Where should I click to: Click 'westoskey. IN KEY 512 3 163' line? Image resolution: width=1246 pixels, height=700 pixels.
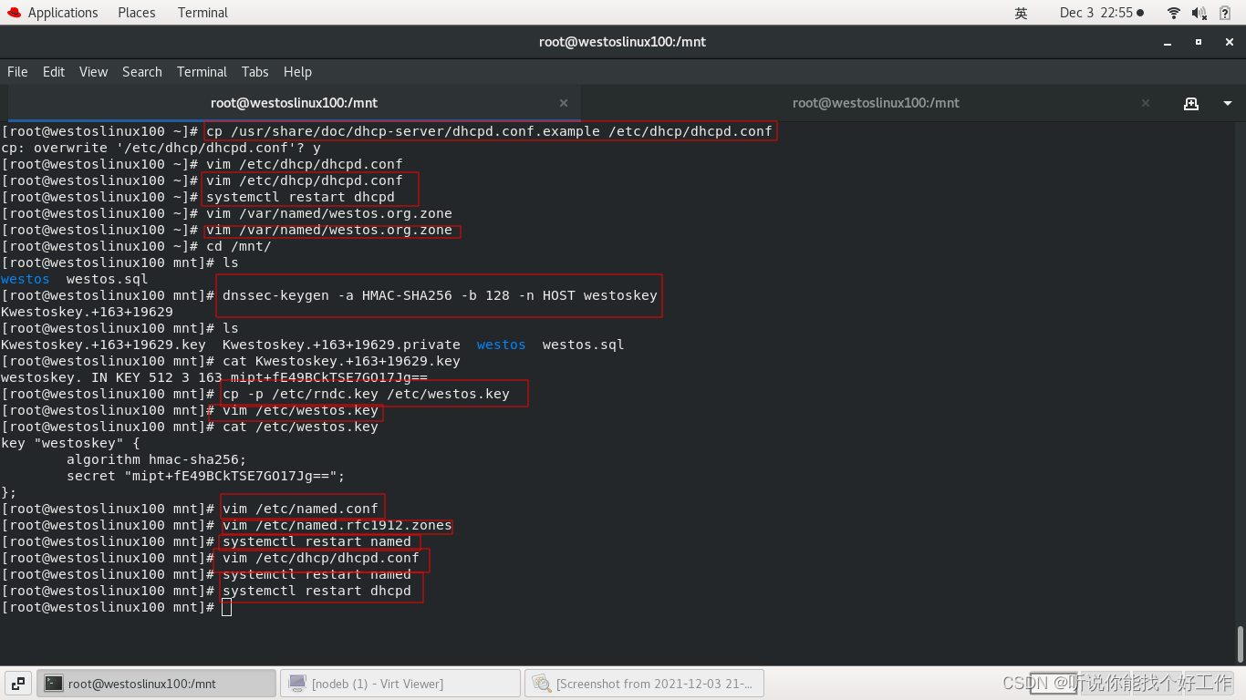214,377
